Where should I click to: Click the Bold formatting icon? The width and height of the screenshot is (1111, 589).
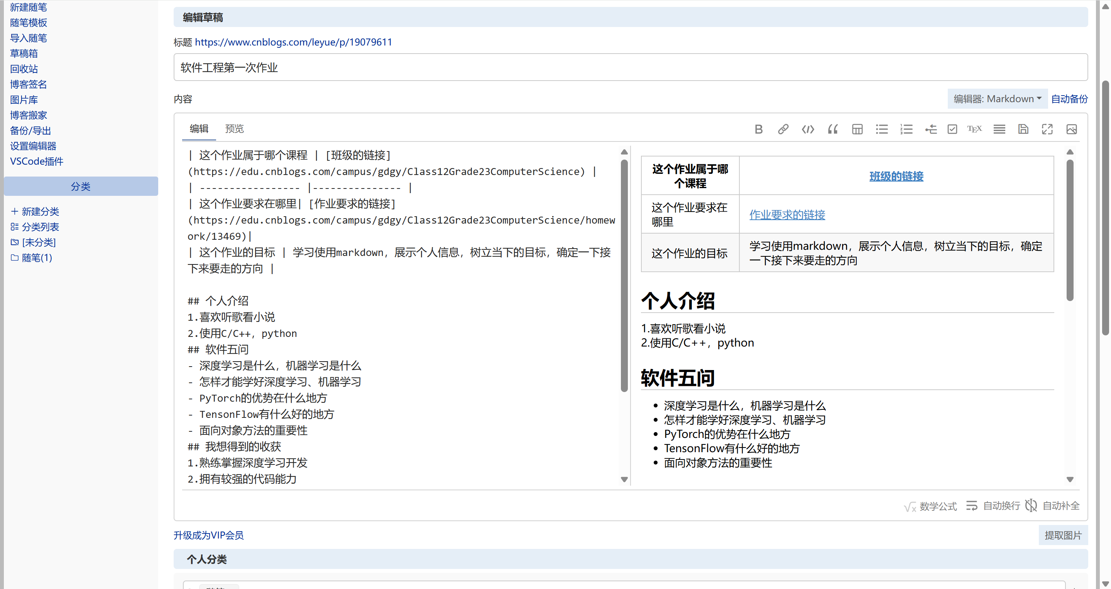[x=759, y=129]
